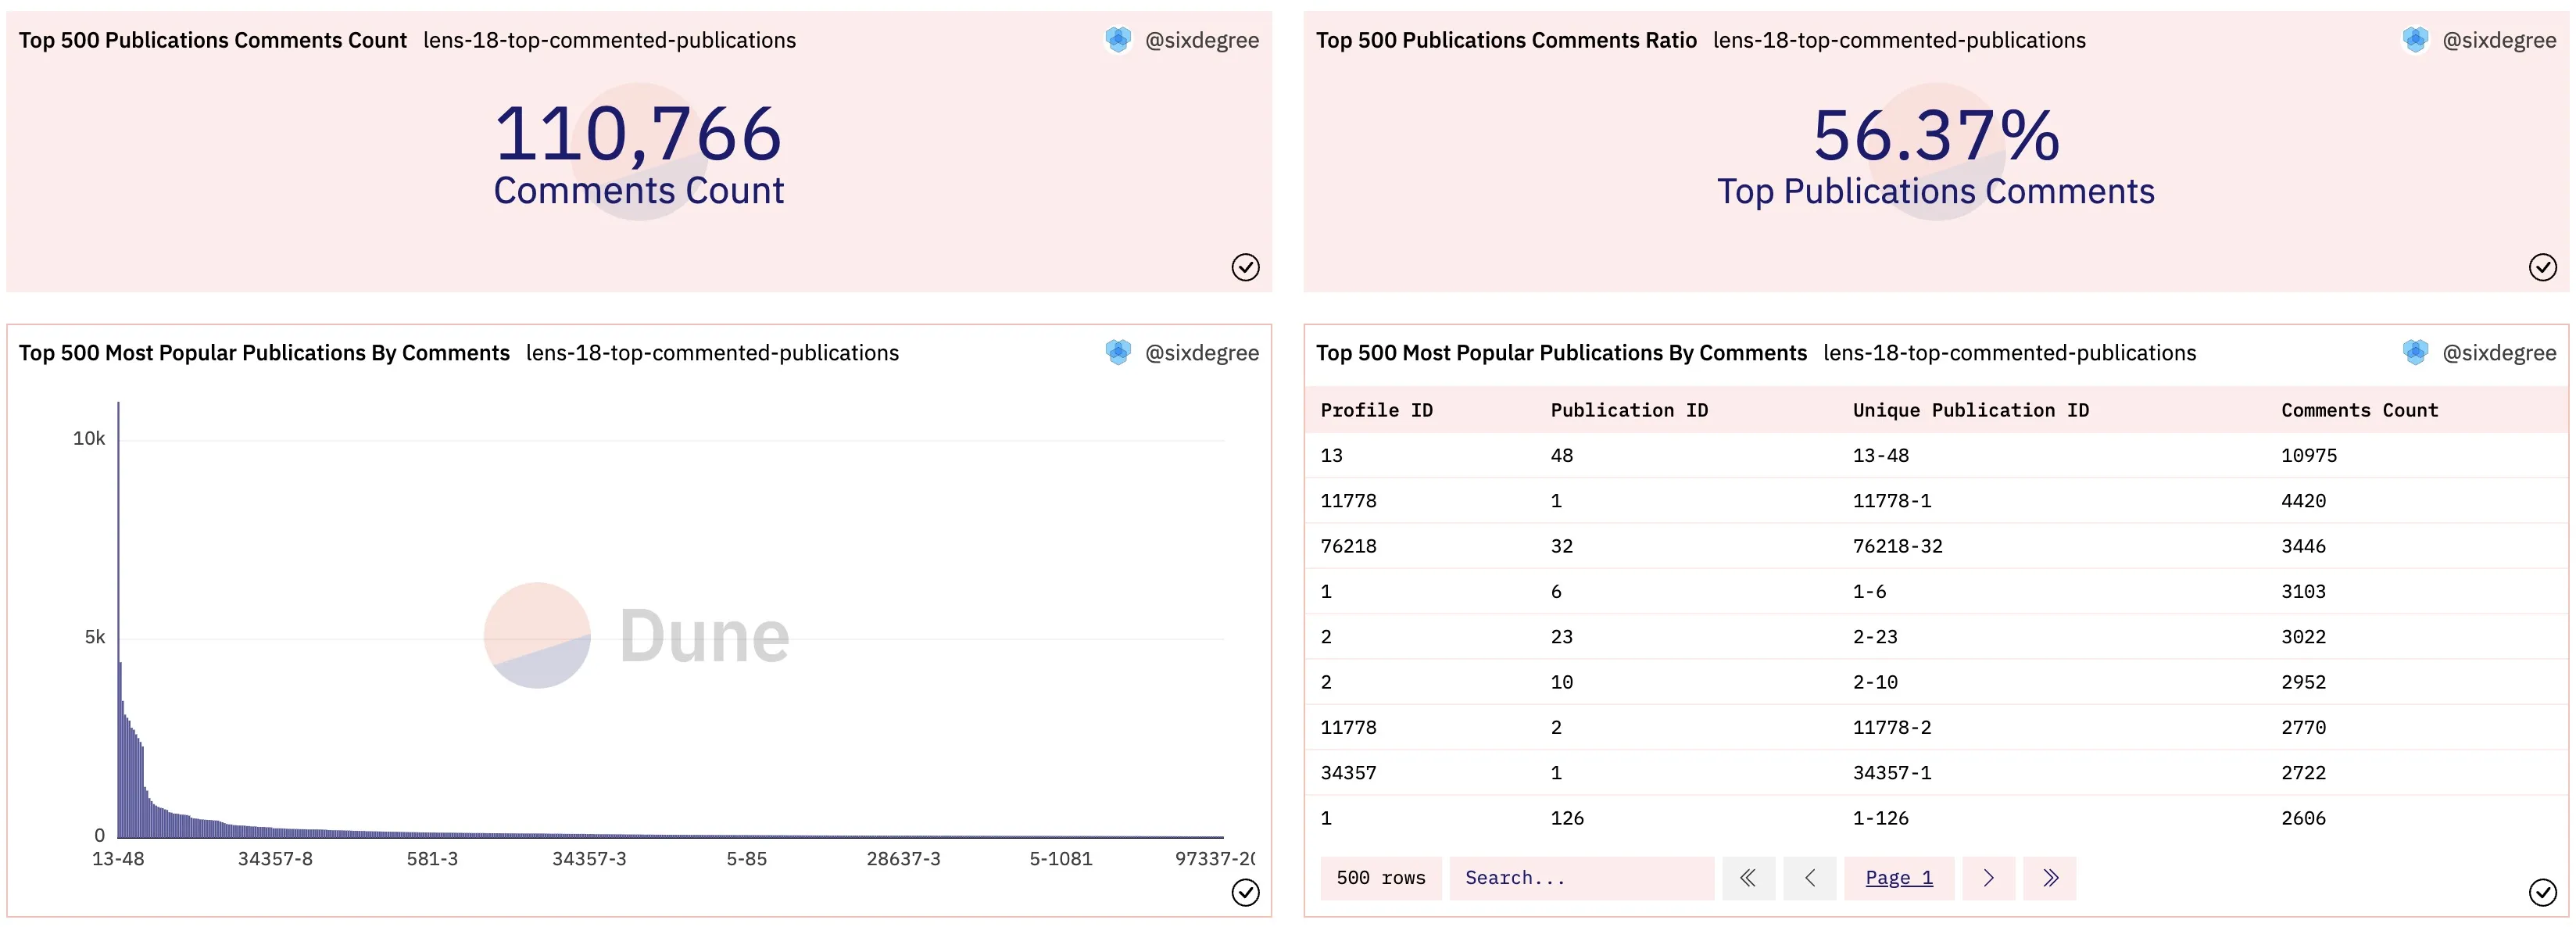Go to previous table page chevron
Screen dimensions: 2576x927
(1810, 878)
